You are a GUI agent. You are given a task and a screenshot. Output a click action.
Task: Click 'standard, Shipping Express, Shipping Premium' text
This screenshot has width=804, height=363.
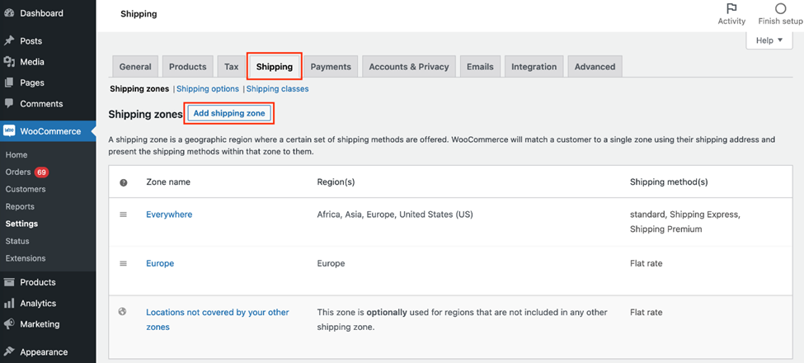[685, 221]
